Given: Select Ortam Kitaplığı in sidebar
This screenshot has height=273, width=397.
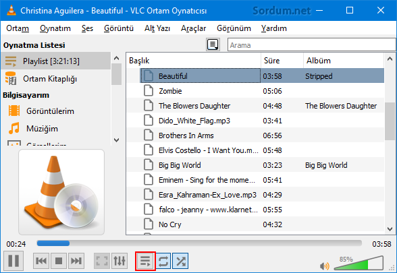Looking at the screenshot, I should click(55, 79).
